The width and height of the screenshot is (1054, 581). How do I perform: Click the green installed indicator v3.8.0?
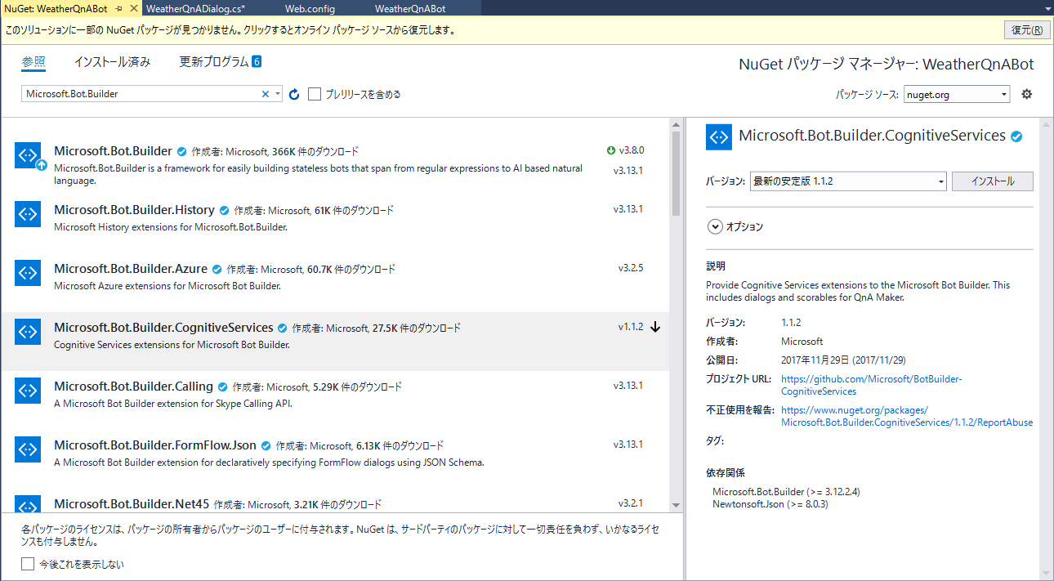[610, 150]
